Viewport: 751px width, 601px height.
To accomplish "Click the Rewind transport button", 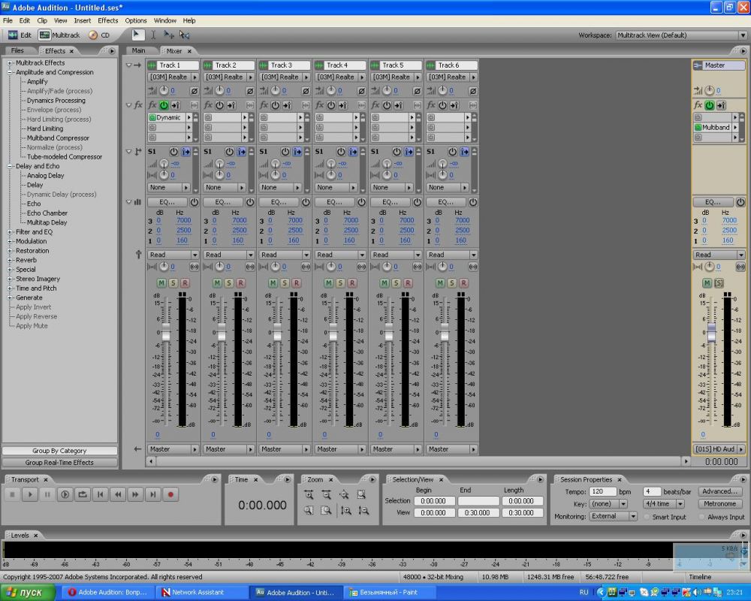I will point(118,494).
